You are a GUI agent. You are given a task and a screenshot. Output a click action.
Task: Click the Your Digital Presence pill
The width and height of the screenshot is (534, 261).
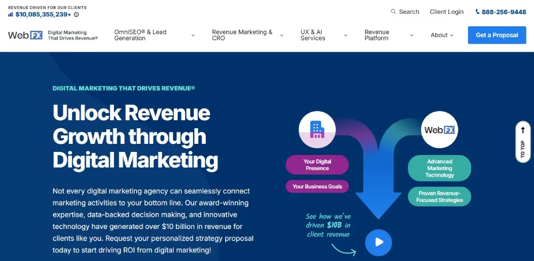[317, 165]
